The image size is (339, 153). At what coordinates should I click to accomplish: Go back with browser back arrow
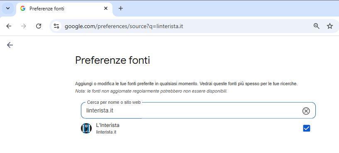pyautogui.click(x=9, y=26)
